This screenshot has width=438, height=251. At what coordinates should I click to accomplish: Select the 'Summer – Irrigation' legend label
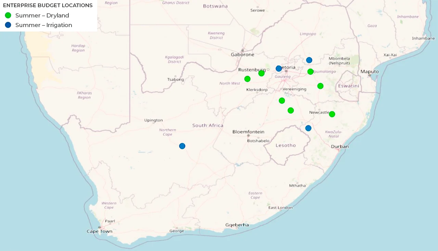point(44,25)
